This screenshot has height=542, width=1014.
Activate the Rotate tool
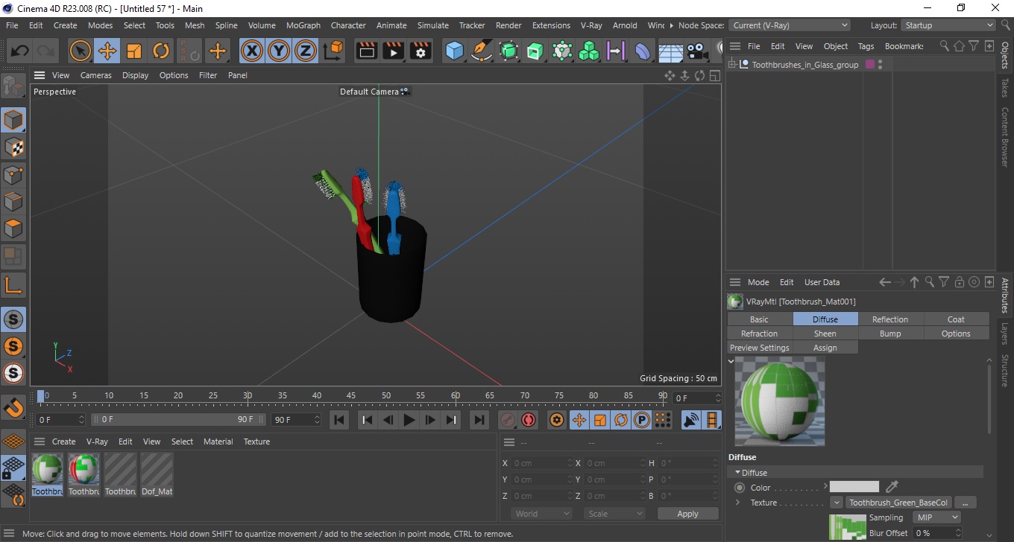[161, 51]
